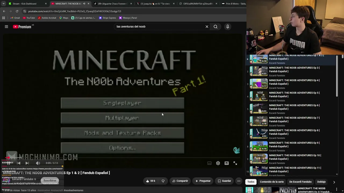Viewport: 344px width, 193px height.
Task: Switch to the Stream - Kick Dashboard tab
Action: 27,4
